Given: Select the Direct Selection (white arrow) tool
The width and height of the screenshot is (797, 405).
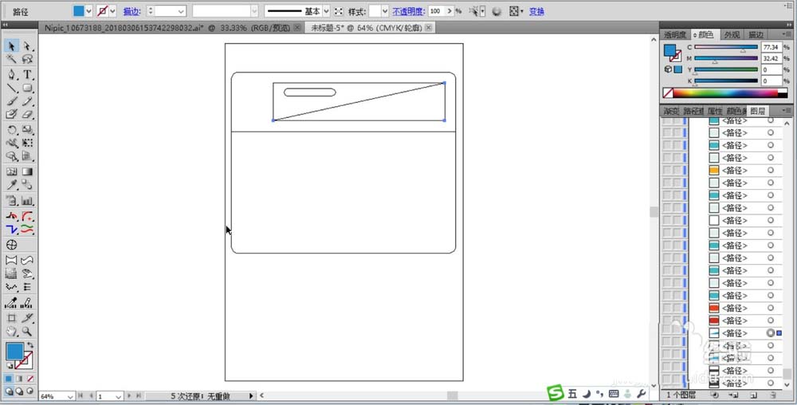Looking at the screenshot, I should click(x=27, y=46).
